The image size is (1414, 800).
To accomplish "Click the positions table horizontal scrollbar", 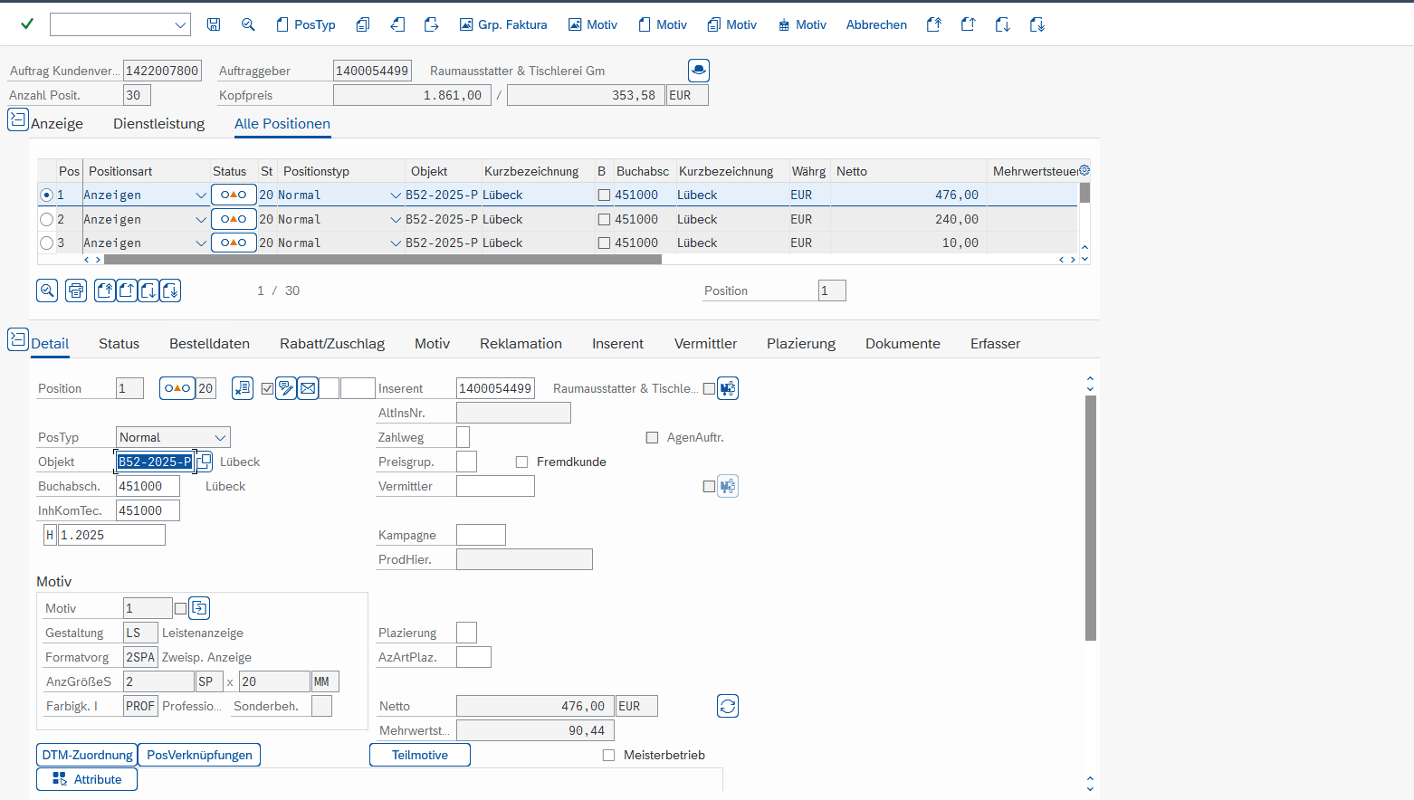I will 383,260.
